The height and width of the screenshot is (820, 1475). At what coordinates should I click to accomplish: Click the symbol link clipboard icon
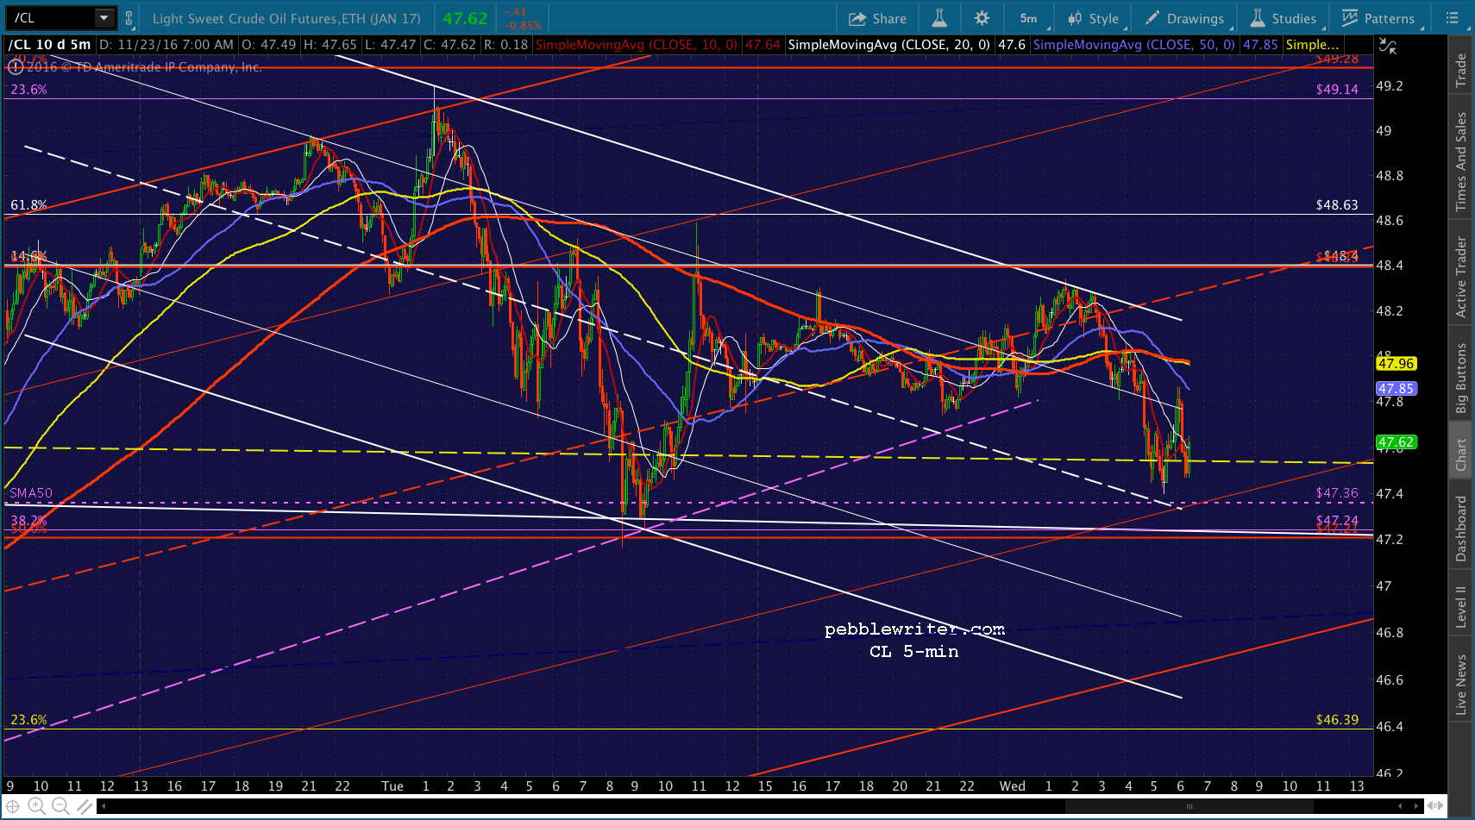coord(129,18)
